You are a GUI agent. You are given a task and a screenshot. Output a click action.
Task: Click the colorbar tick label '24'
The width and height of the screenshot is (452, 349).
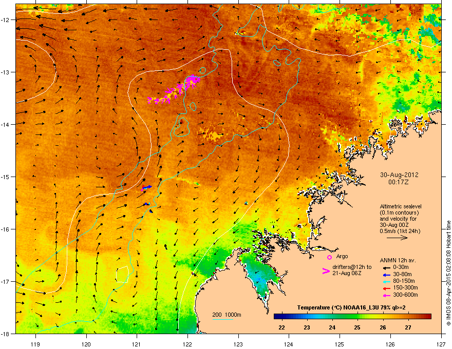332,327
